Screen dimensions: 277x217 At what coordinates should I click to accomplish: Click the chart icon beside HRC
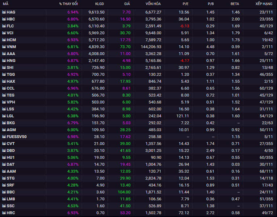pyautogui.click(x=4, y=213)
